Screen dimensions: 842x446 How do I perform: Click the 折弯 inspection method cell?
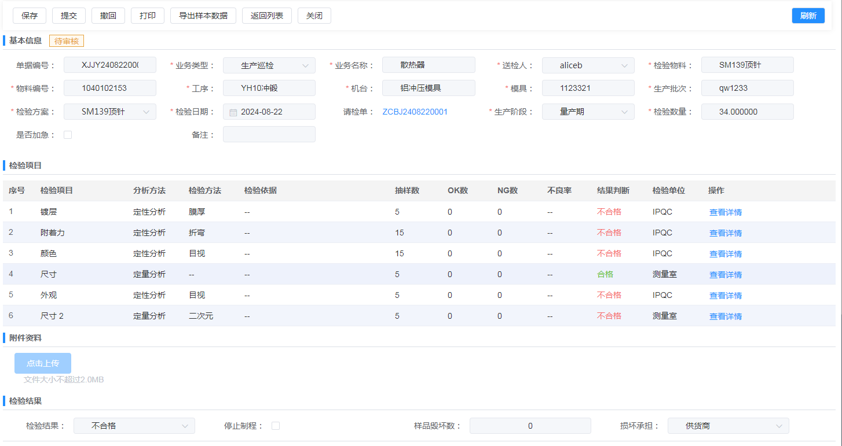pyautogui.click(x=197, y=233)
